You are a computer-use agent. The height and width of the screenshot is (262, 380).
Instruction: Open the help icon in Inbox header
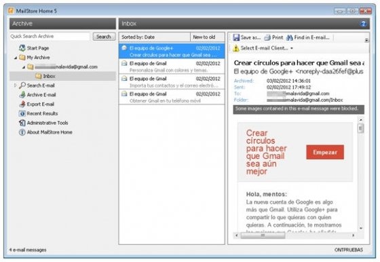click(x=363, y=24)
